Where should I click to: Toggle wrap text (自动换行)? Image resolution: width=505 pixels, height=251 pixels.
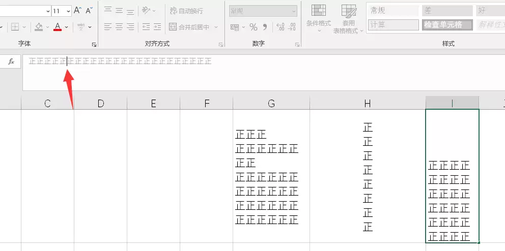tap(186, 11)
